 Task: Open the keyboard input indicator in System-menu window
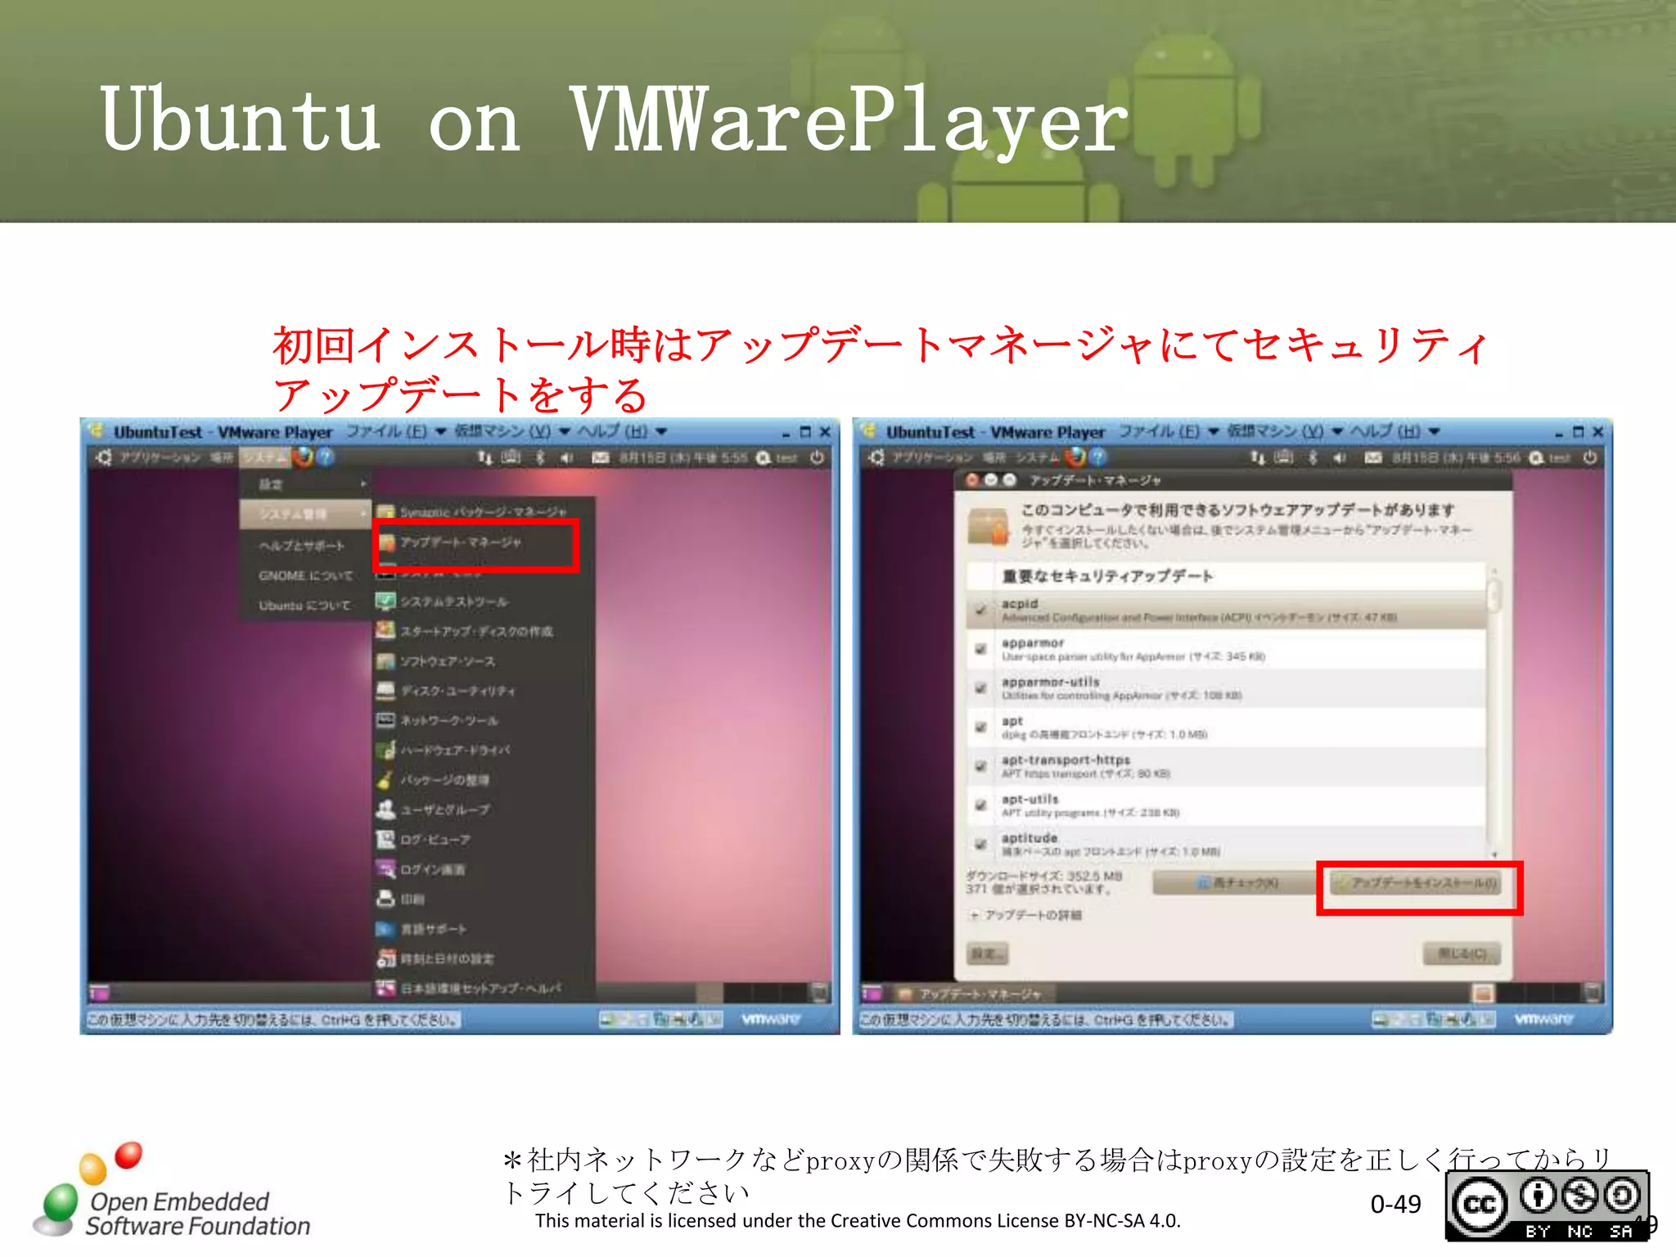click(511, 457)
